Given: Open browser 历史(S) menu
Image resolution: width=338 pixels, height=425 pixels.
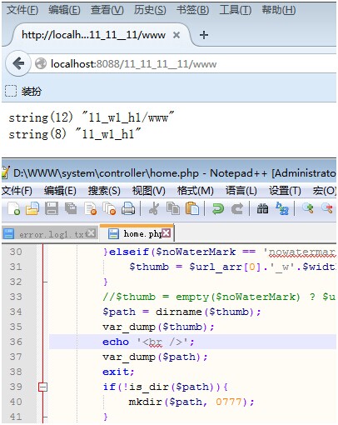Looking at the screenshot, I should (150, 10).
